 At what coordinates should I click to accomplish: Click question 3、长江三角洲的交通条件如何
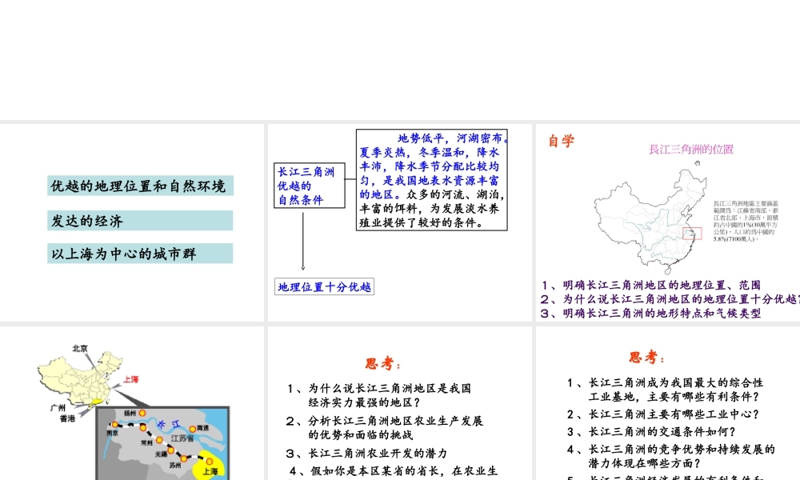[x=651, y=431]
